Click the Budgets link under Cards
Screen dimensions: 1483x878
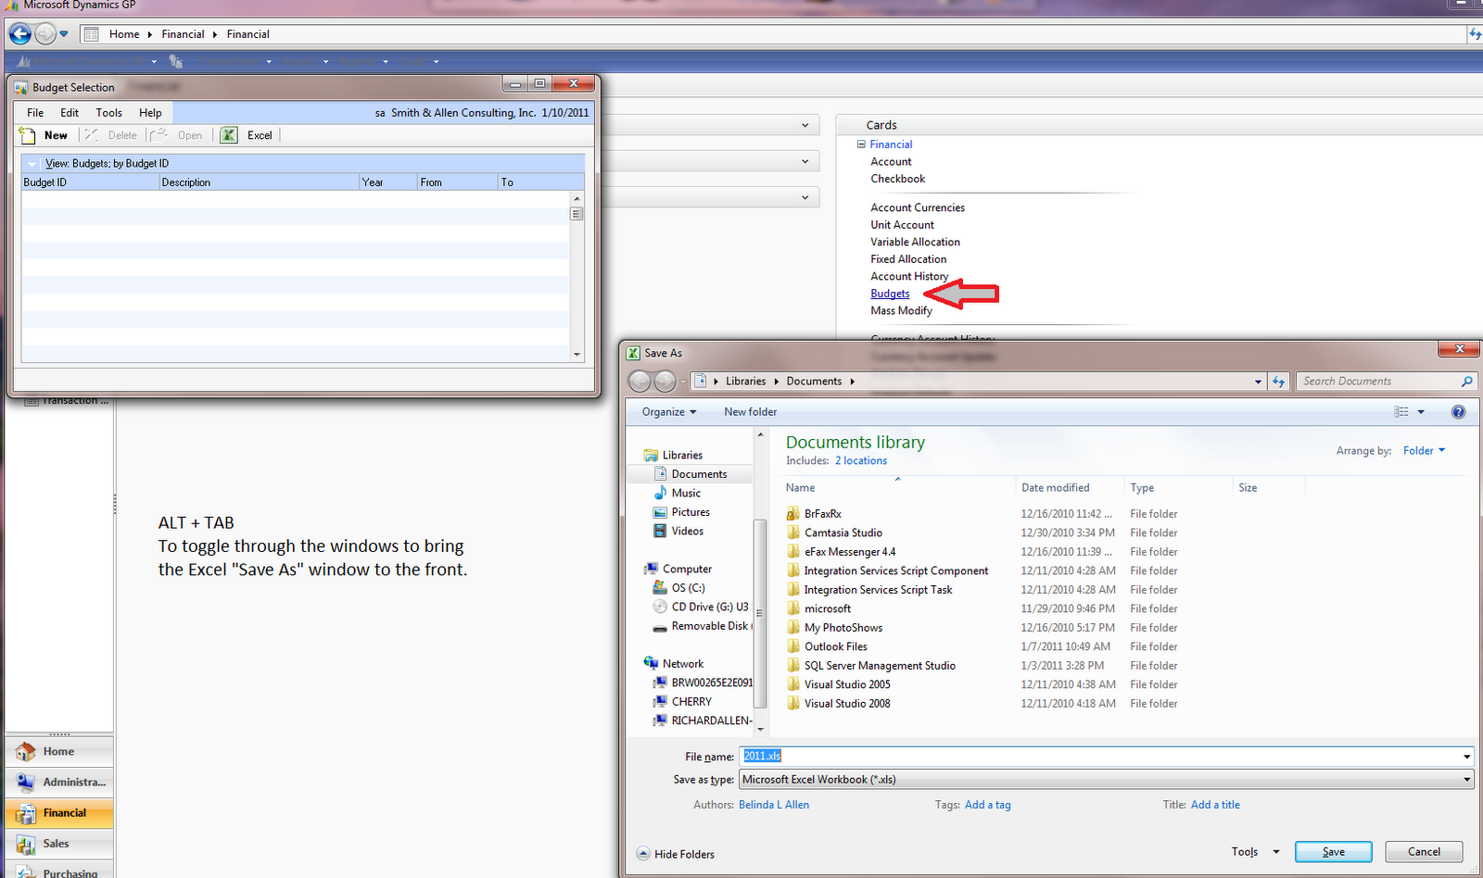[x=890, y=294]
